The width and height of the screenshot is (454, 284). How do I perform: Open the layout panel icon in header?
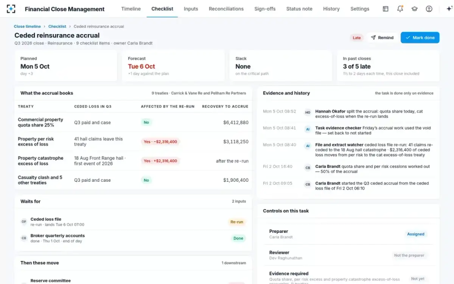pos(386,9)
